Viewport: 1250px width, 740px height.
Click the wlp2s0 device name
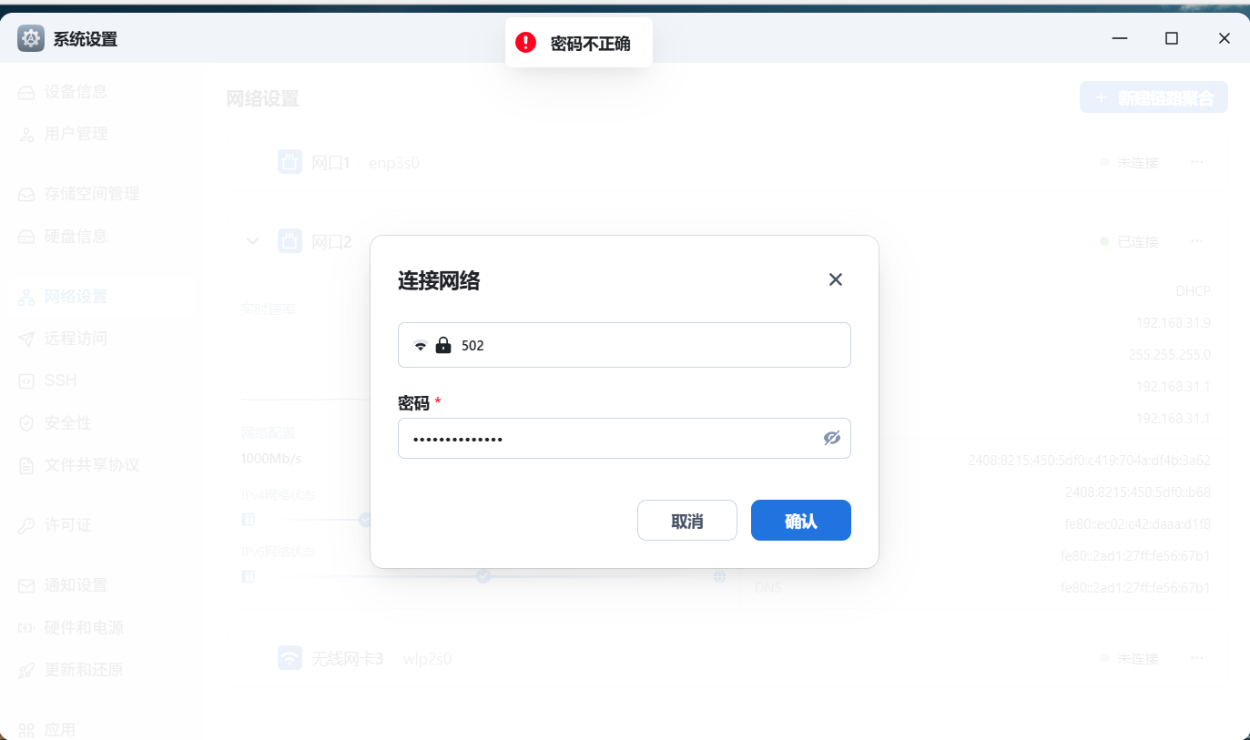pos(427,658)
